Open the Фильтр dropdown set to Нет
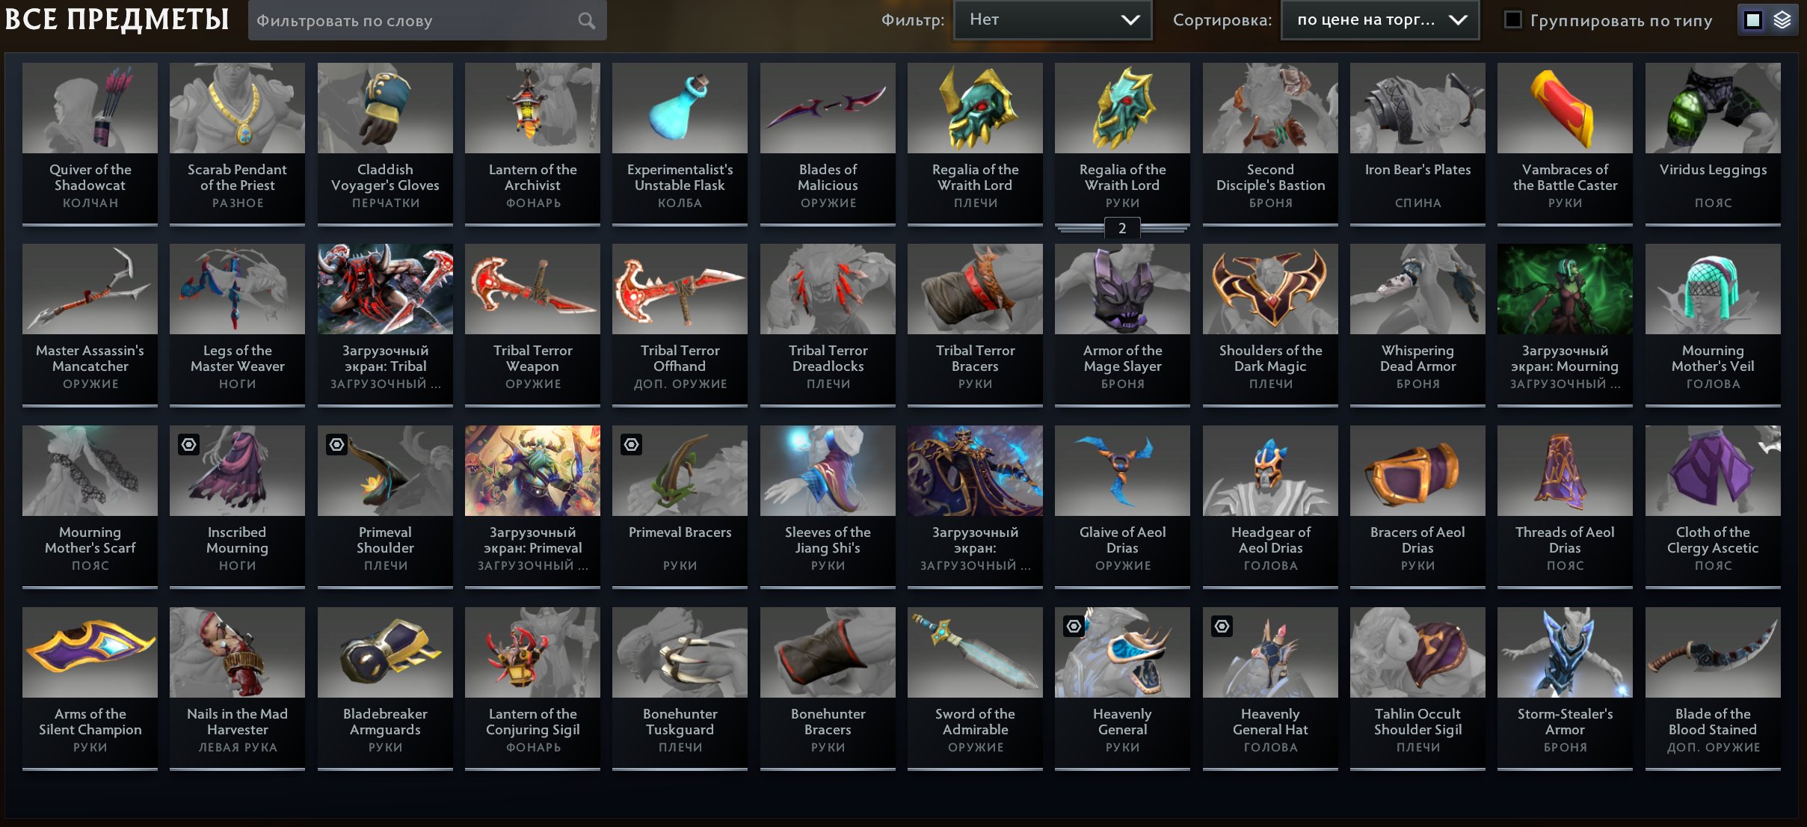 pyautogui.click(x=1052, y=20)
